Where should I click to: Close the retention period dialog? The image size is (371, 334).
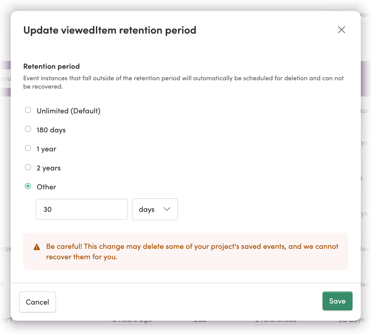(341, 30)
